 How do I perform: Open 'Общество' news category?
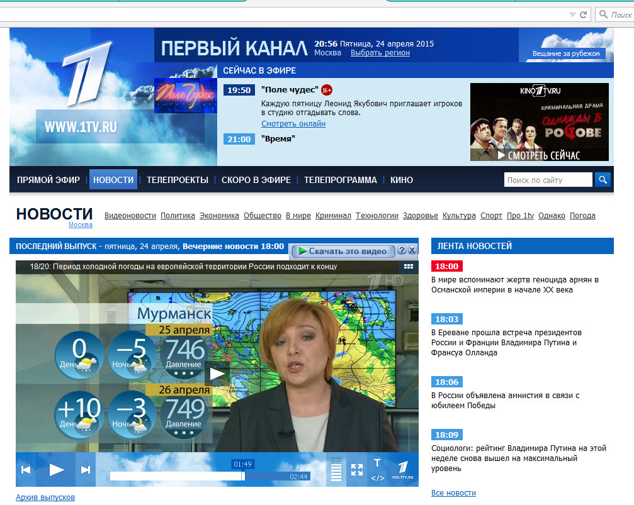click(x=263, y=216)
